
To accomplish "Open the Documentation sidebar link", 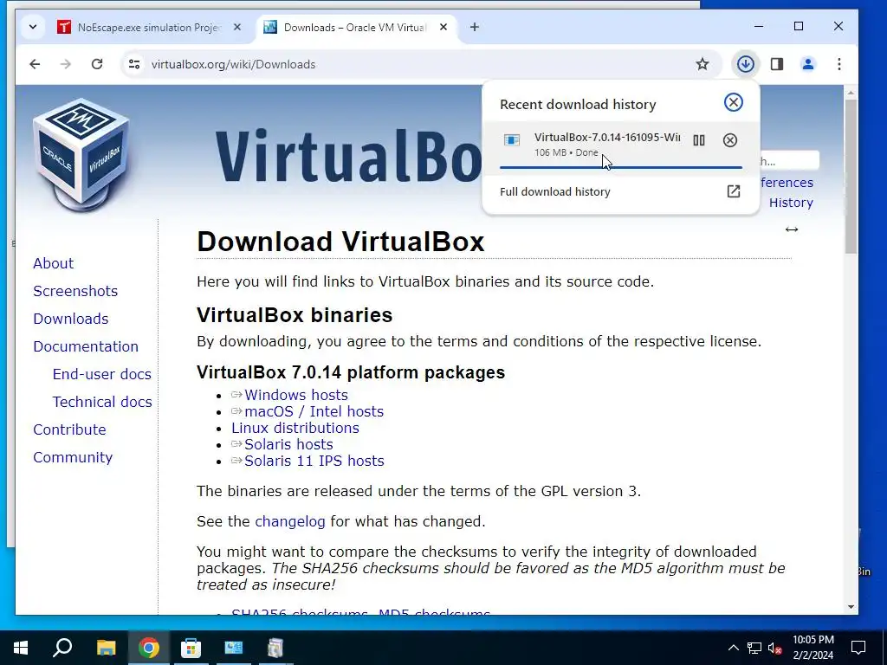I will click(x=86, y=346).
